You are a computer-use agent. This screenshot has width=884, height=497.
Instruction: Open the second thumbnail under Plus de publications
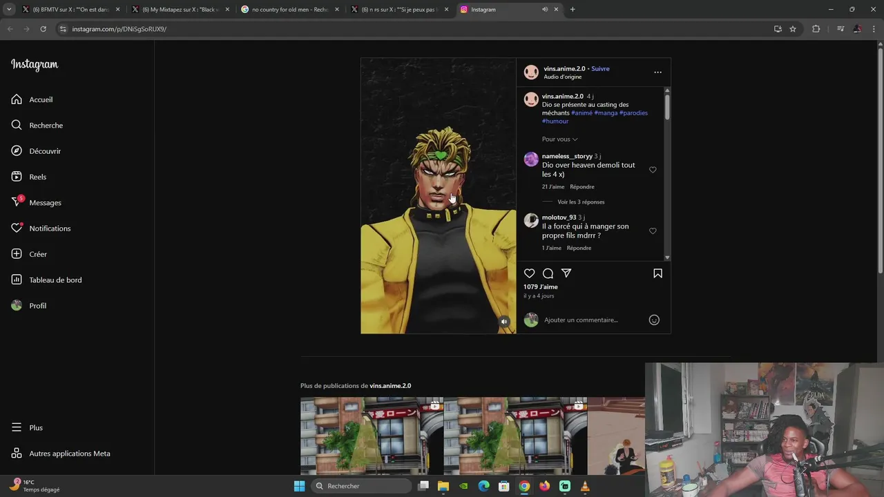point(515,436)
